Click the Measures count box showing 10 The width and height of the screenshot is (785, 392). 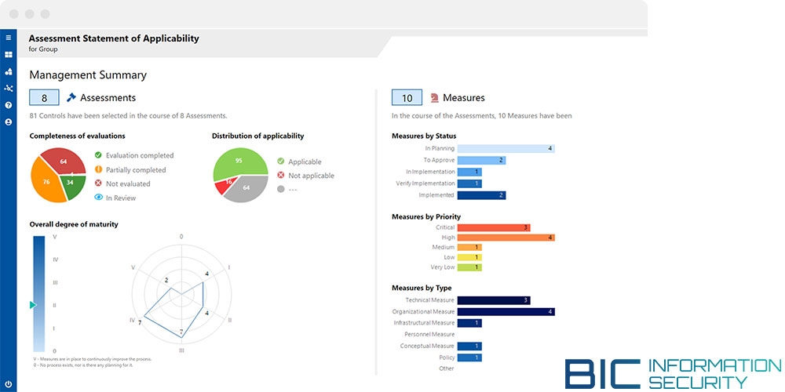[x=407, y=98]
